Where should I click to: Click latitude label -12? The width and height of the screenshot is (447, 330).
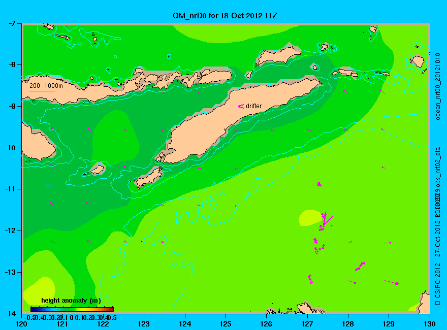pos(10,230)
